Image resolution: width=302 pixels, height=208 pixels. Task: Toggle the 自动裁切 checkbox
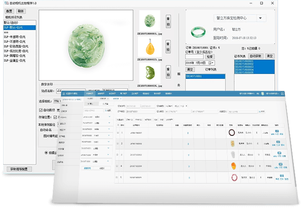[41, 110]
